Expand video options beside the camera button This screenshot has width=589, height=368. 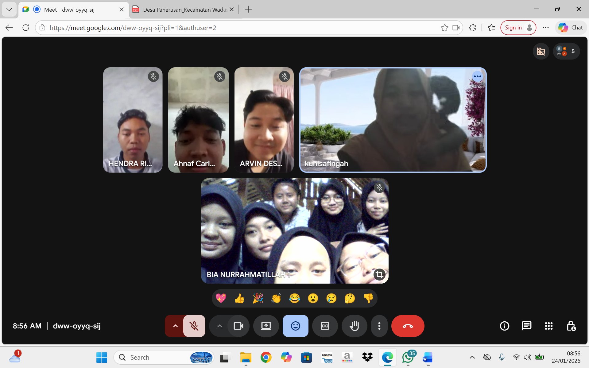click(x=219, y=326)
